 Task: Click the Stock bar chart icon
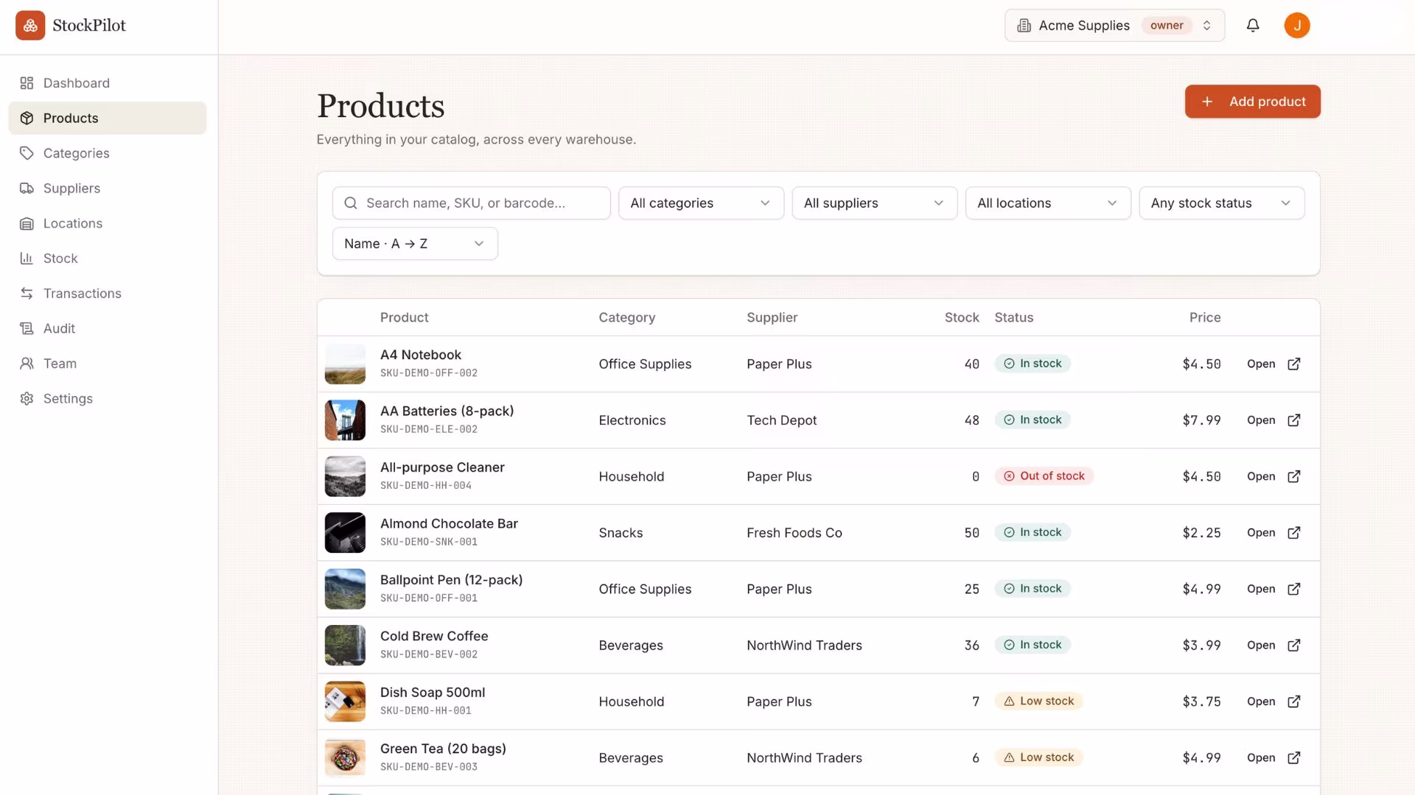[x=27, y=258]
